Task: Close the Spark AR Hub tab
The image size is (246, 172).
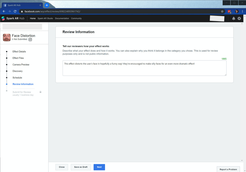Action: coord(40,5)
